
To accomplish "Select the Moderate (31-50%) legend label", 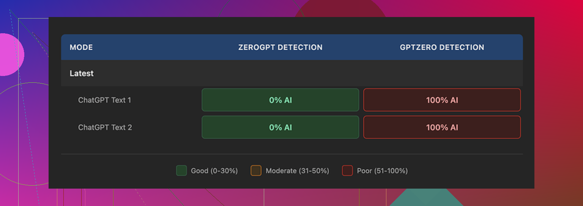I will tap(297, 171).
